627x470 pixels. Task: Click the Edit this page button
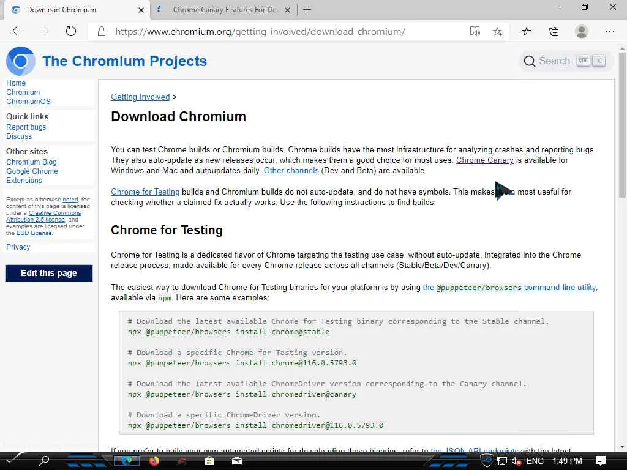pyautogui.click(x=49, y=273)
